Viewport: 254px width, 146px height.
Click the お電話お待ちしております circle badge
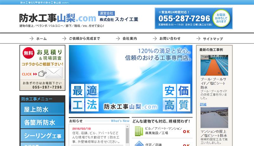click(x=221, y=18)
